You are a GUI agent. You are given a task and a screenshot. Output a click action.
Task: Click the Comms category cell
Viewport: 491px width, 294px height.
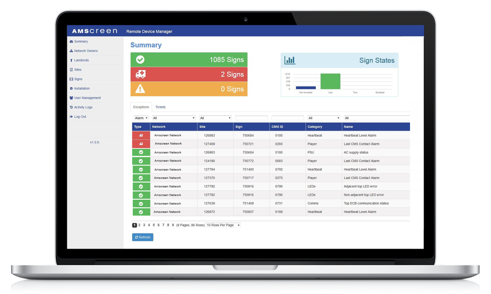point(324,203)
